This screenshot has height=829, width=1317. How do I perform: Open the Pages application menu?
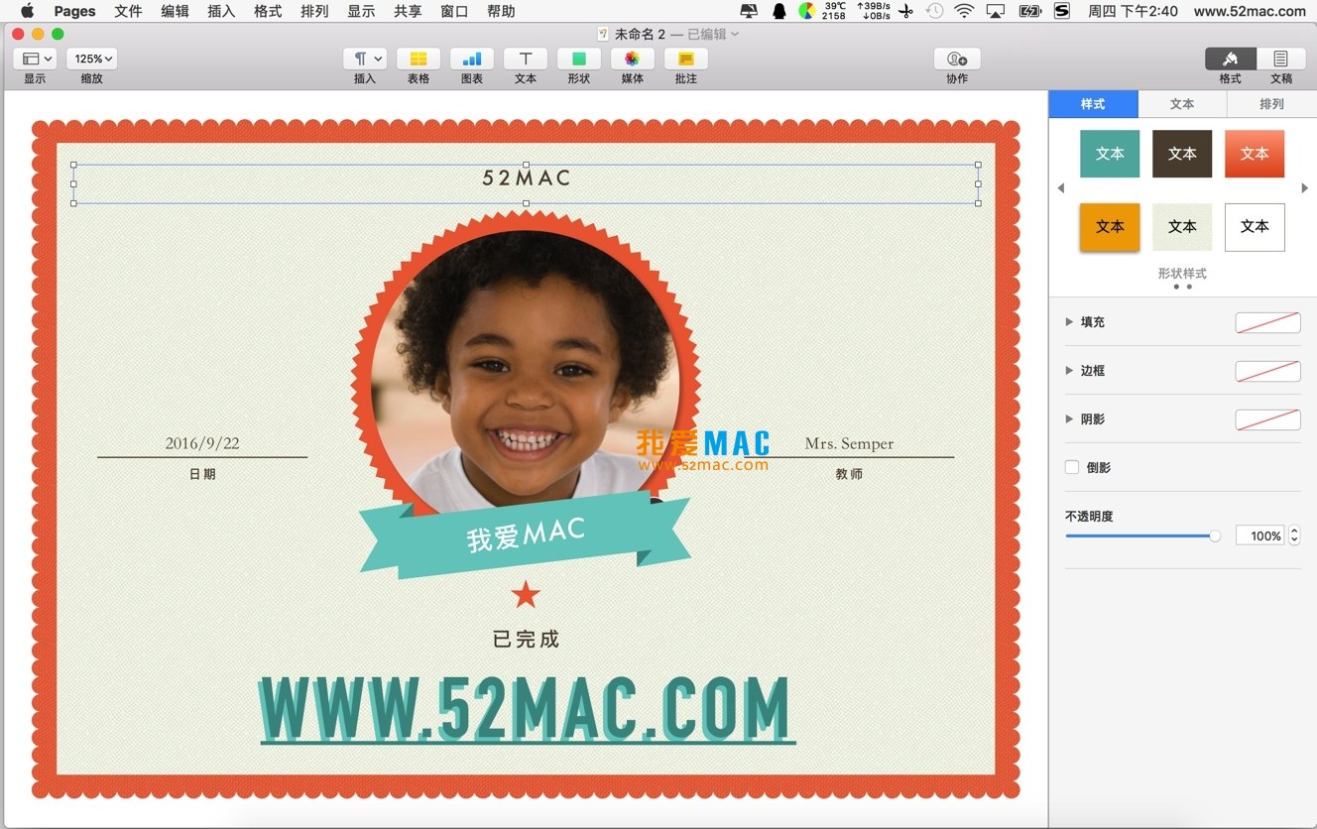74,11
